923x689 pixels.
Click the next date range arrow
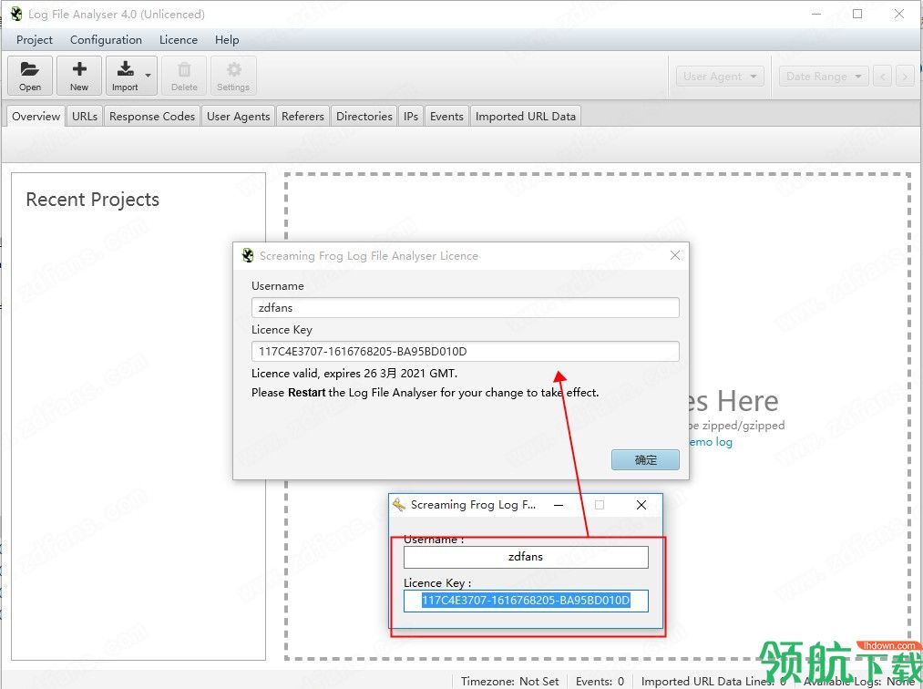906,76
